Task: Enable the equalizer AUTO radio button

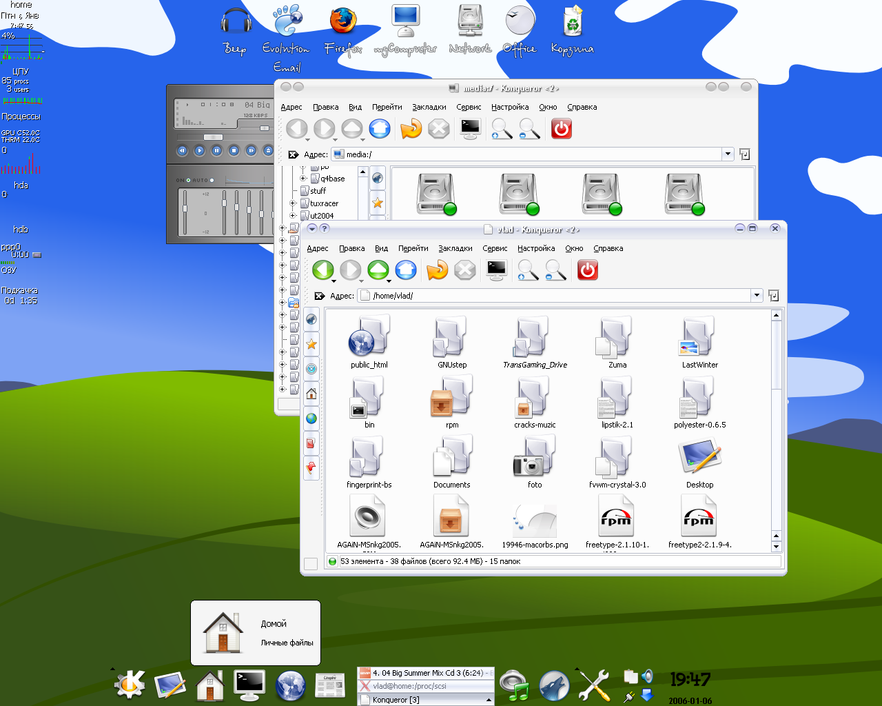Action: click(x=212, y=181)
